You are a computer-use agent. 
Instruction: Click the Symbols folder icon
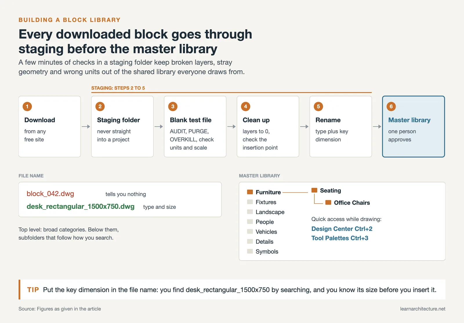click(250, 251)
